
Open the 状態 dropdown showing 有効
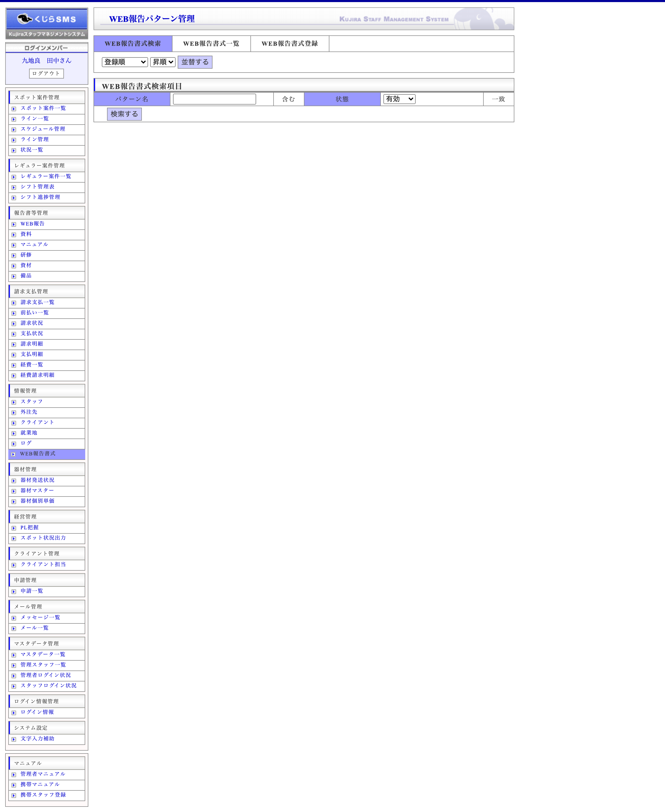tap(399, 99)
